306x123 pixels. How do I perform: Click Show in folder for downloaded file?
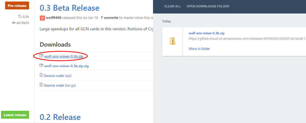[x=199, y=49]
